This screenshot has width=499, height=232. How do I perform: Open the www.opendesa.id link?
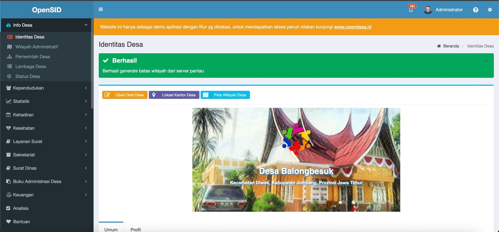tap(353, 27)
